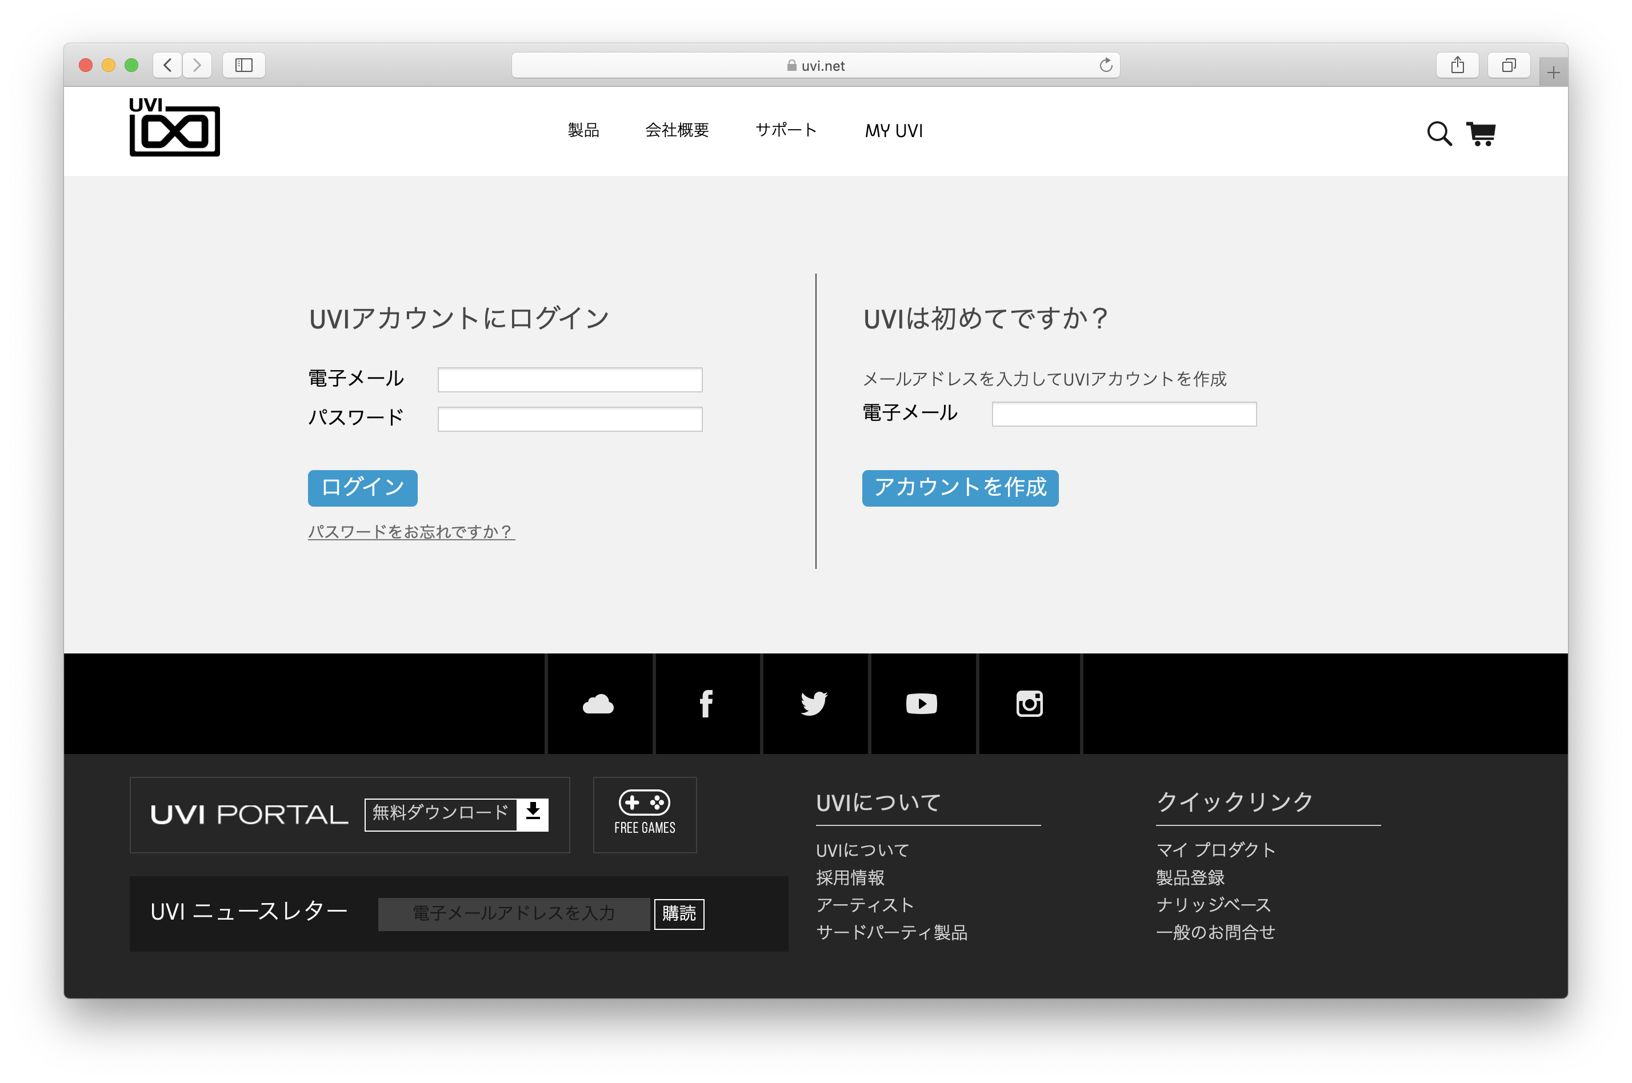This screenshot has height=1083, width=1632.
Task: Click the Safari share button
Action: (x=1457, y=66)
